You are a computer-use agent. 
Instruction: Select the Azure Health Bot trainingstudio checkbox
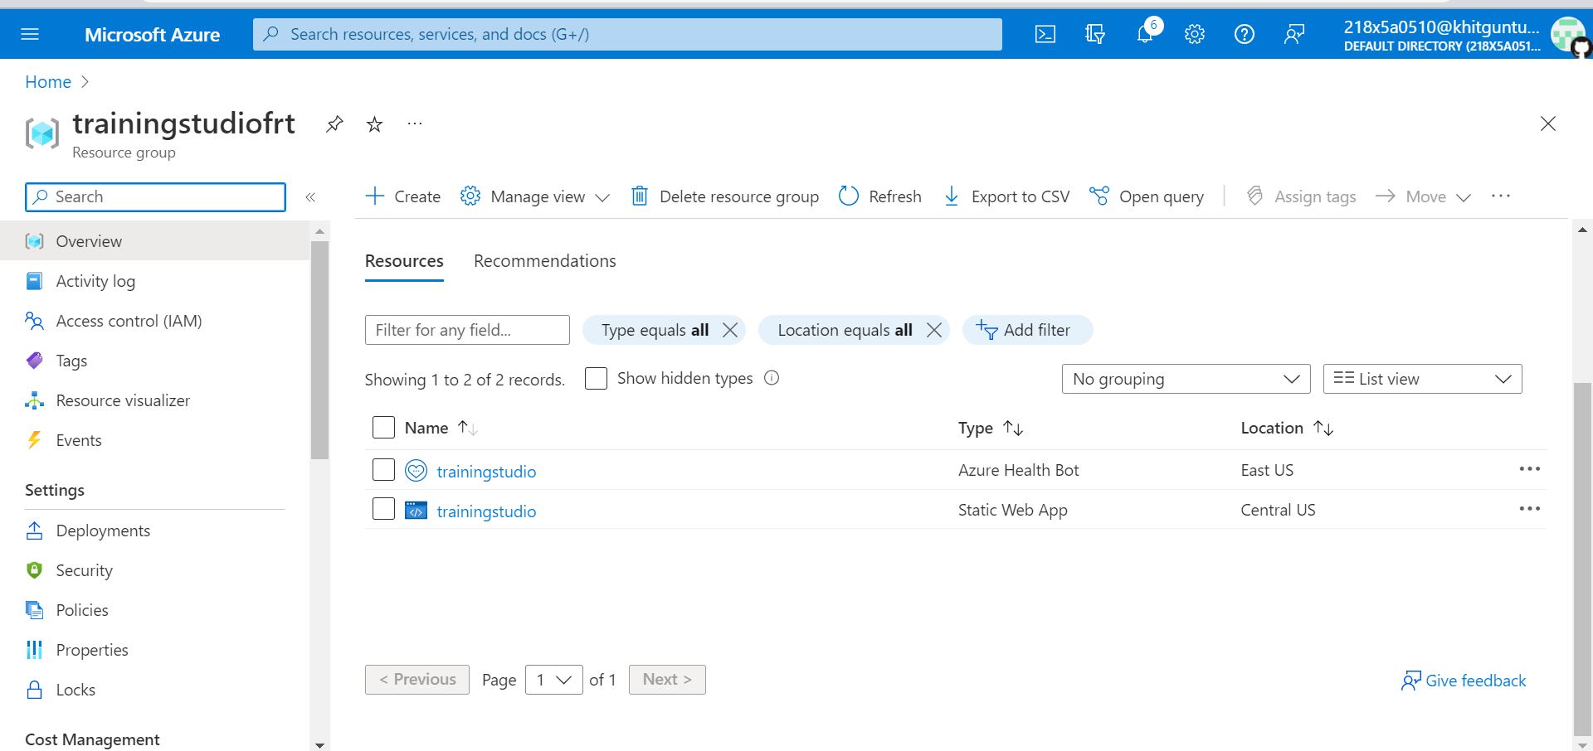coord(383,470)
